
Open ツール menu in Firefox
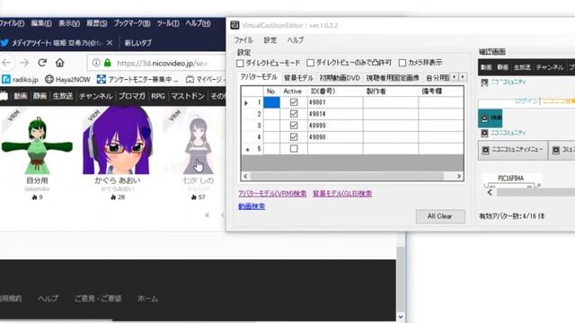168,23
